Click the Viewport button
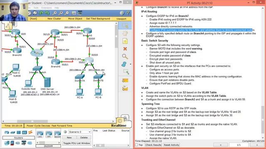The height and width of the screenshot is (149, 266). (x=121, y=19)
